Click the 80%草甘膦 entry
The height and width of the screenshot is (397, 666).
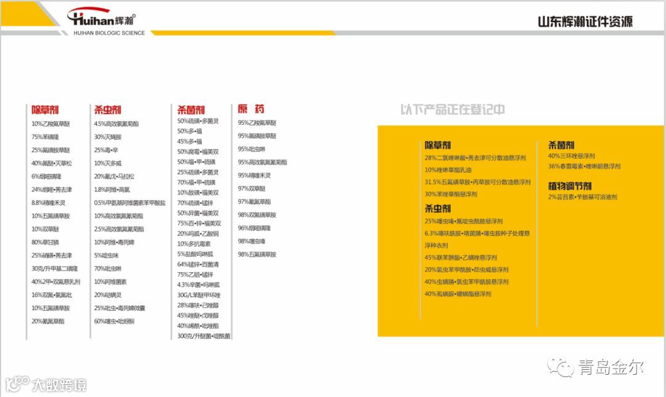(45, 242)
